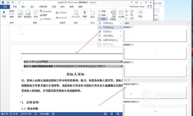Switch to read mode view in status bar
The height and width of the screenshot is (116, 193).
(105, 114)
